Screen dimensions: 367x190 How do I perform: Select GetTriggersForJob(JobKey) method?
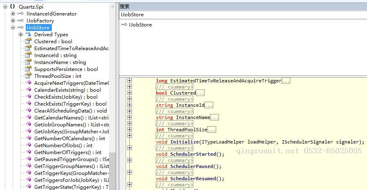[71, 180]
